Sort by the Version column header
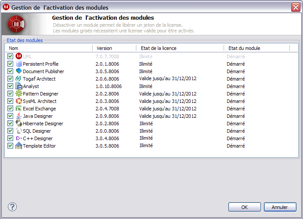Image resolution: width=303 pixels, height=219 pixels. pos(114,48)
